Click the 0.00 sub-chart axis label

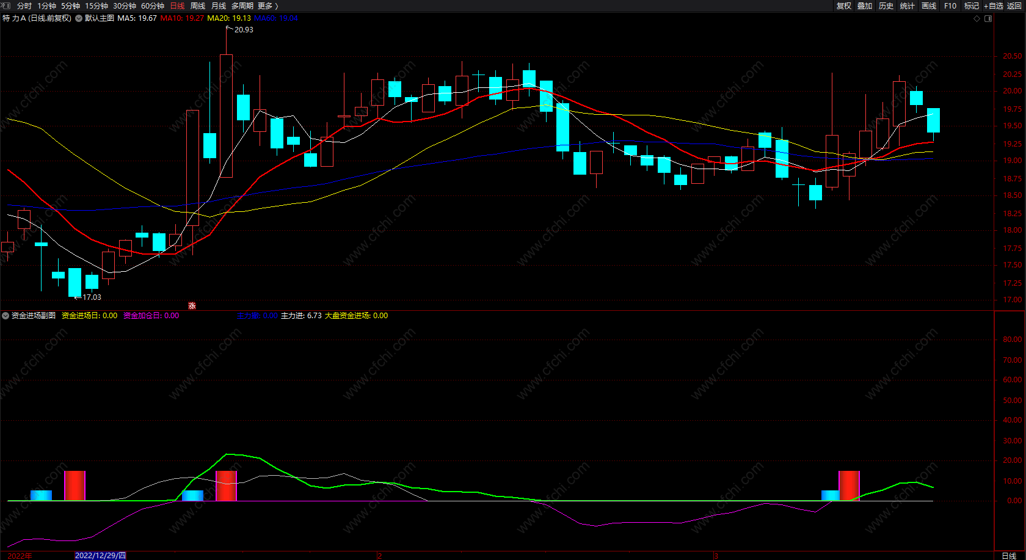1014,501
